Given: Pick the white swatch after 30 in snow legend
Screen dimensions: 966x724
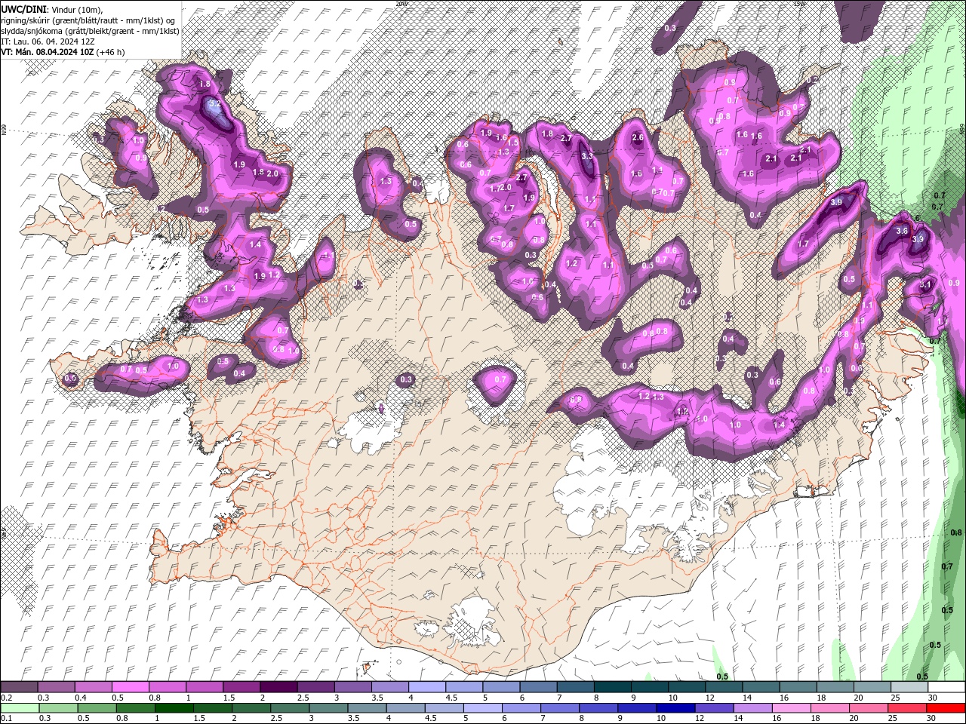Looking at the screenshot, I should click(x=947, y=687).
